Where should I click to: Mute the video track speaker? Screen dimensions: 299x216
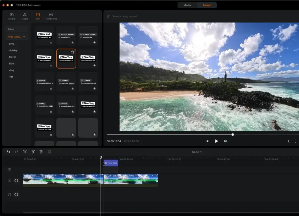(16, 180)
